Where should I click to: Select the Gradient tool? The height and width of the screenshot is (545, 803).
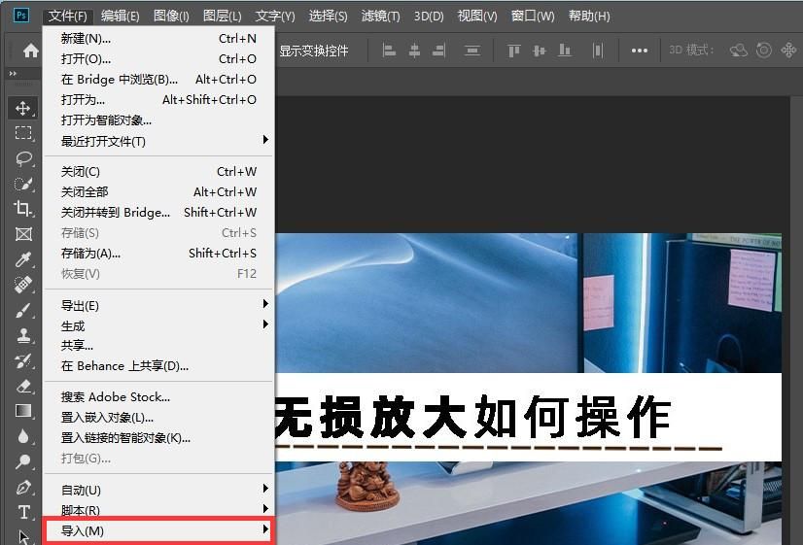point(23,411)
